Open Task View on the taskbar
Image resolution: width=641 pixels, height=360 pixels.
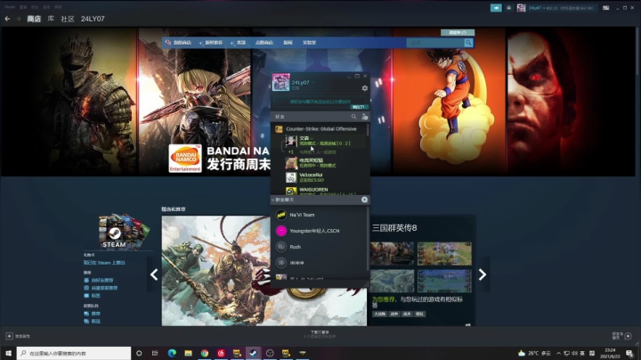click(155, 353)
